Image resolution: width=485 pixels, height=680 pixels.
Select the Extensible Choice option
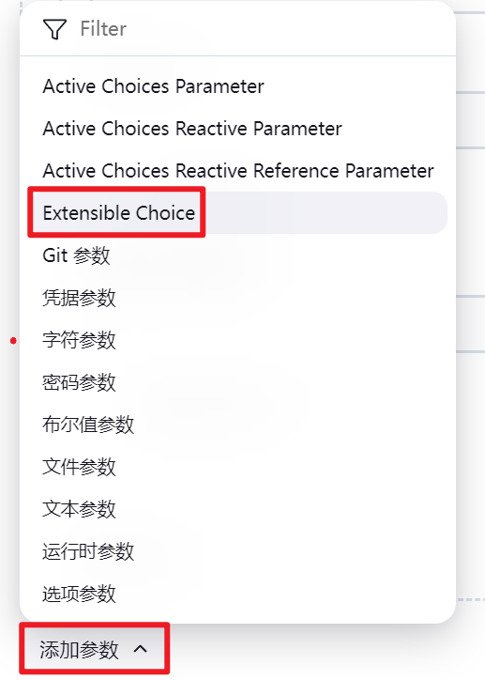point(118,212)
